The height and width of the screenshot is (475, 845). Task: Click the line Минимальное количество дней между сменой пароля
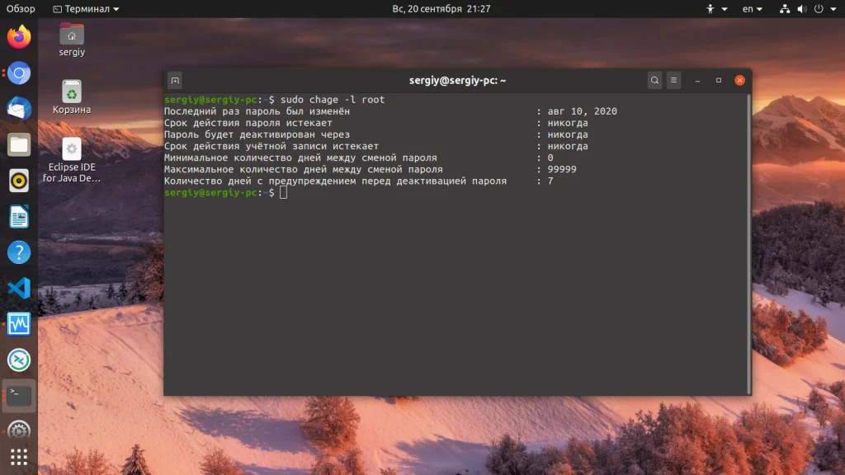300,158
